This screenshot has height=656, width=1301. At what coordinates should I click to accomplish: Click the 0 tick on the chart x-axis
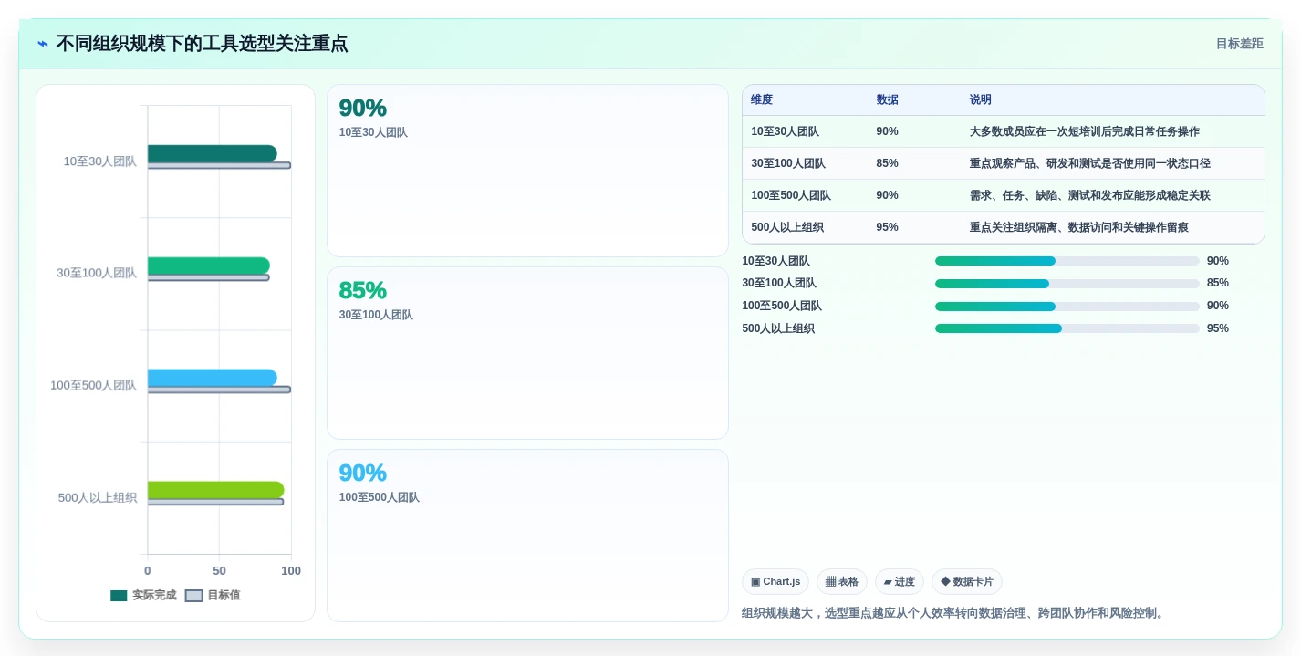click(x=148, y=571)
